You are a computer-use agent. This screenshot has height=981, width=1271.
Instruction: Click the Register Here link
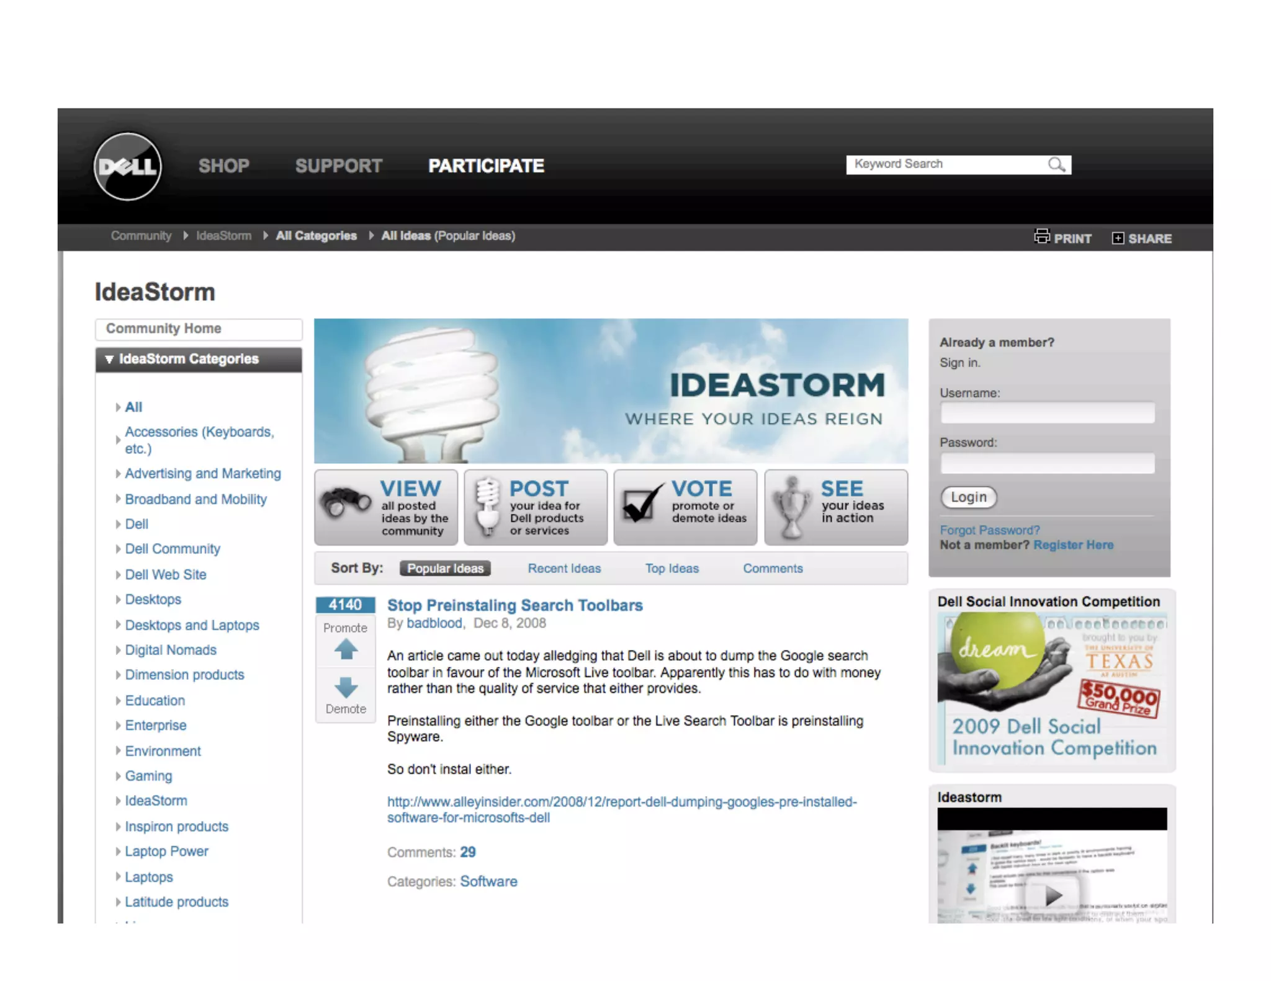(1072, 545)
